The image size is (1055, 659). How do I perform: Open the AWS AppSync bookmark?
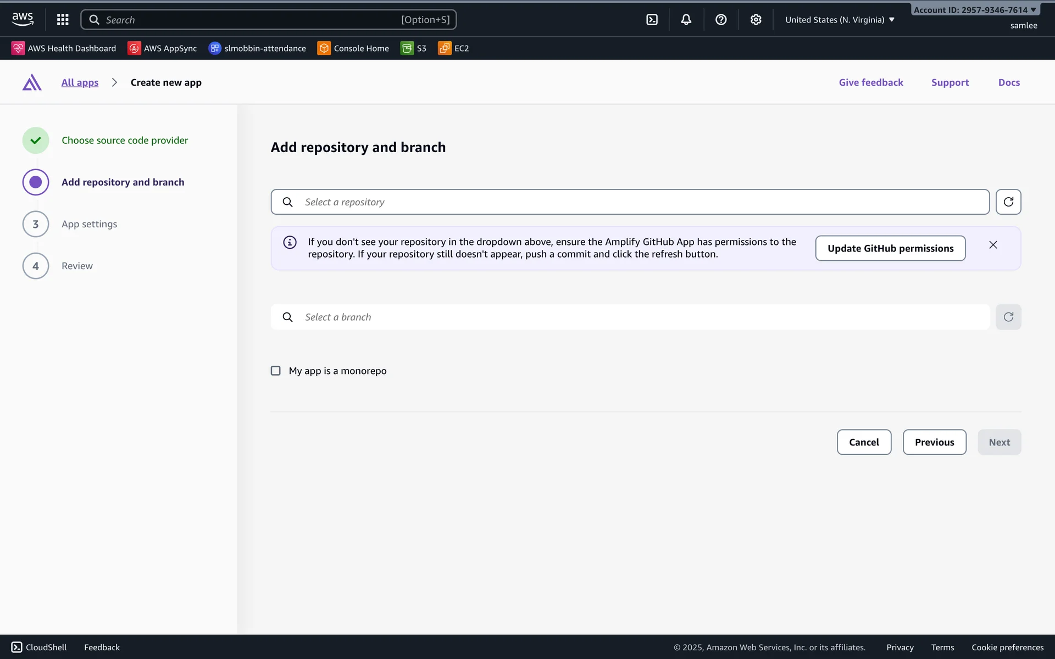pyautogui.click(x=162, y=48)
